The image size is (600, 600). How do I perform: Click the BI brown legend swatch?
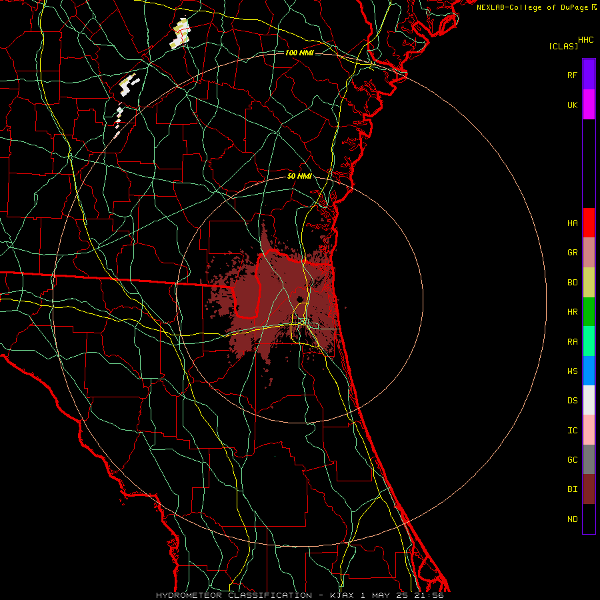tap(589, 489)
